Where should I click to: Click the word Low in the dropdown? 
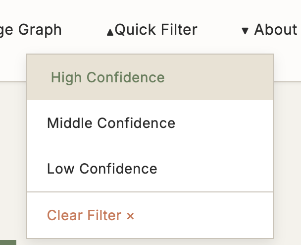61,169
